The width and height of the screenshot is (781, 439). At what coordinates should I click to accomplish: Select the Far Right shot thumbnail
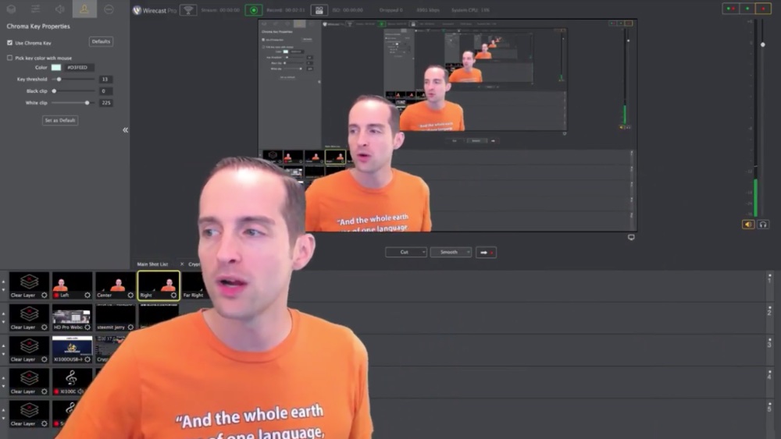[x=193, y=285]
